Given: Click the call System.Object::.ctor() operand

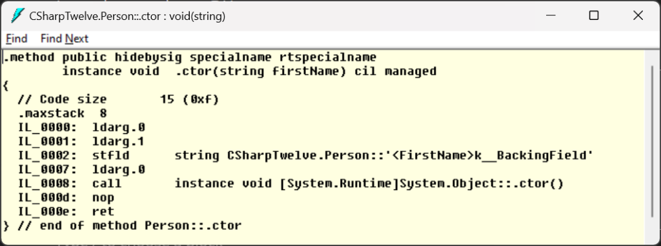Looking at the screenshot, I should point(369,184).
